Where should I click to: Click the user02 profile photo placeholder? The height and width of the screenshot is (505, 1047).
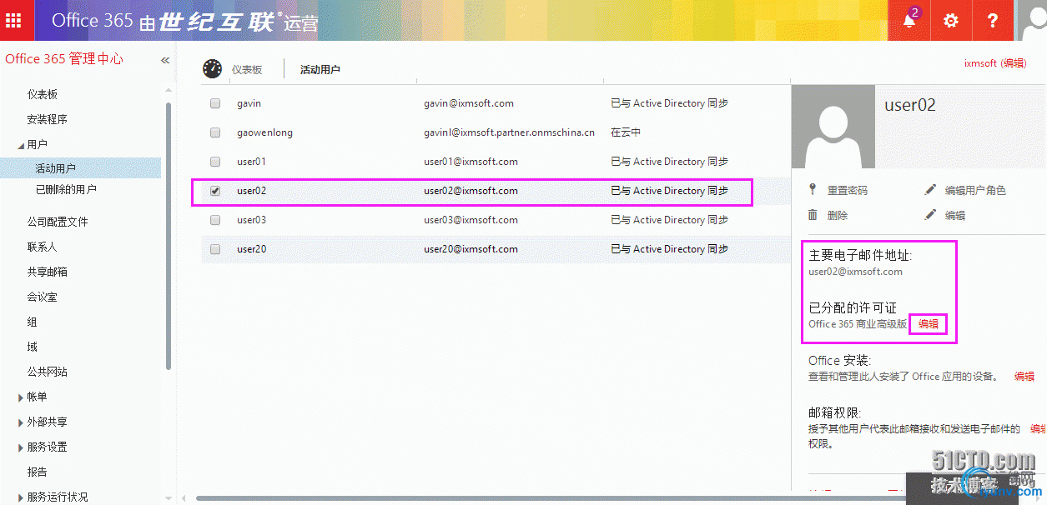tap(833, 127)
